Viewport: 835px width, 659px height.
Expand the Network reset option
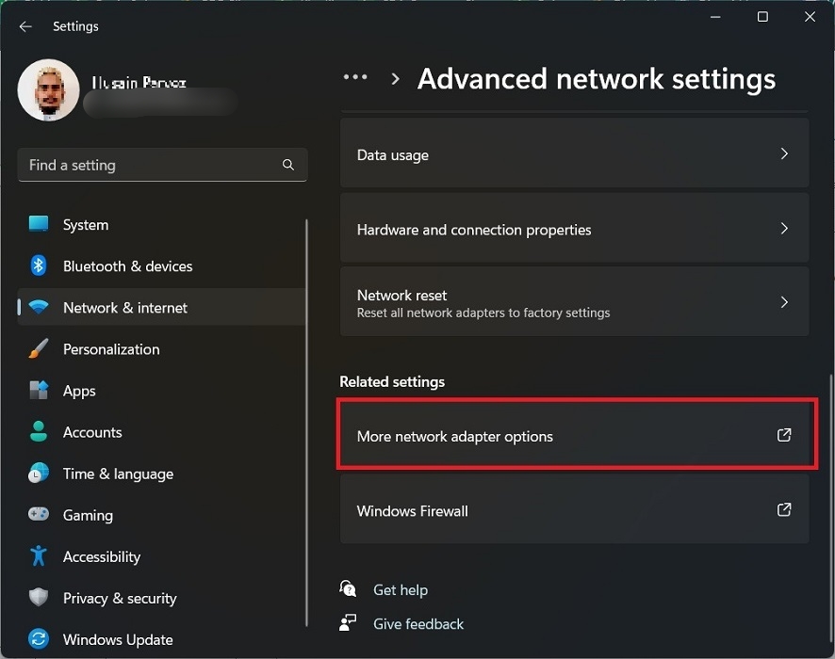784,302
